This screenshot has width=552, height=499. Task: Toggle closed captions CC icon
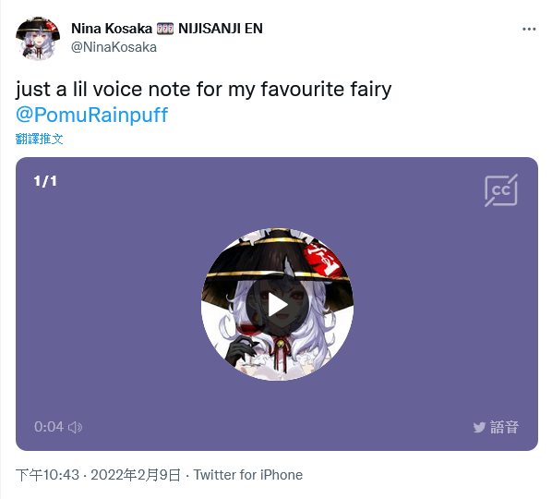point(501,190)
